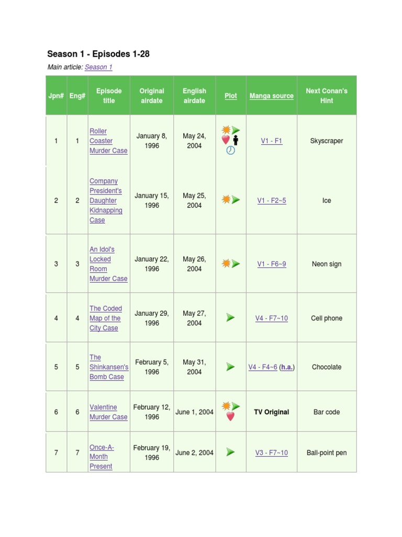Click the heart icon in the Roller Coaster row
Screen dimensions: 402x537
(x=226, y=140)
